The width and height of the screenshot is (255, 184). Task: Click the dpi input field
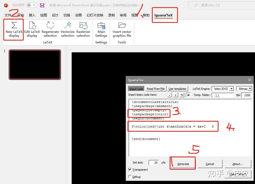247,95
